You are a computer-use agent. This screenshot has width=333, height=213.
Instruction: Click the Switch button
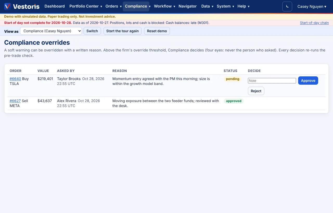click(92, 31)
